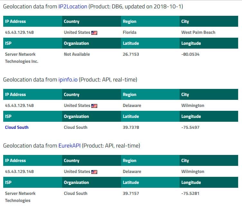The width and height of the screenshot is (242, 210).
Task: Select latitude 39.7378 in ipinfo.io table
Action: (131, 127)
